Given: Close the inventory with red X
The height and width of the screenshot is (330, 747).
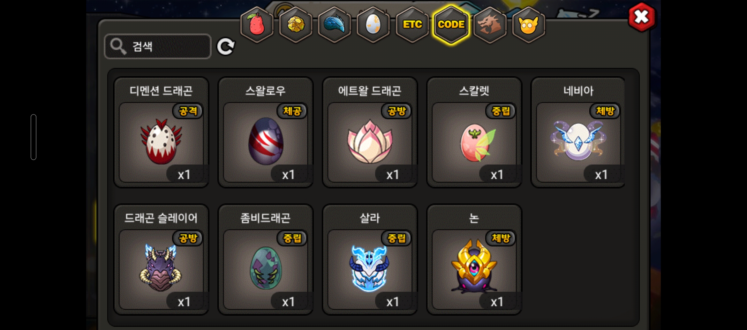Looking at the screenshot, I should coord(642,17).
